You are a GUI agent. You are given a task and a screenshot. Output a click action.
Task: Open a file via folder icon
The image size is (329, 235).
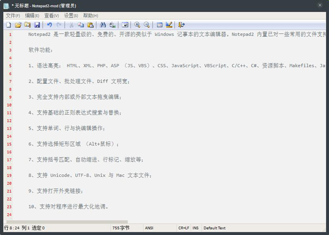coord(18,25)
